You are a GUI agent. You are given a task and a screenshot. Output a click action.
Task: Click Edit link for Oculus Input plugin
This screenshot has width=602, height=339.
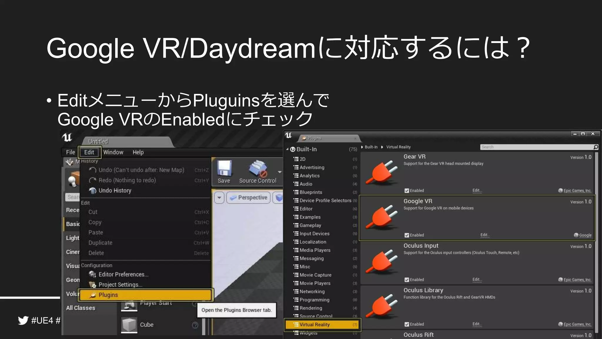tap(477, 279)
